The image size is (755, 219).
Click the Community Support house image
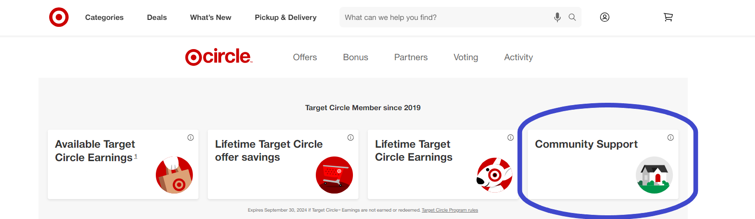click(654, 175)
